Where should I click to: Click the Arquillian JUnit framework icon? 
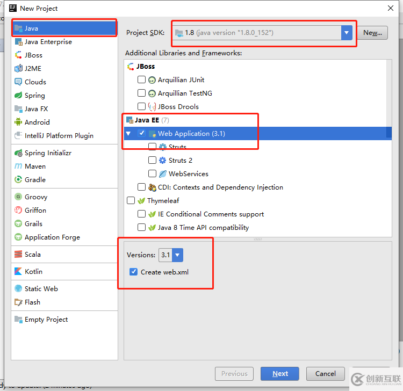[x=152, y=80]
